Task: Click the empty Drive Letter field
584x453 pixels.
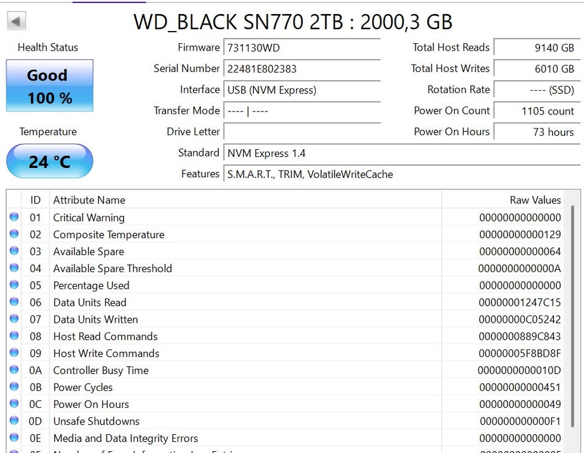Action: [302, 132]
